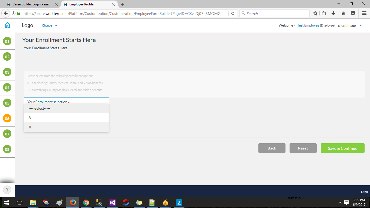Switch to CareerBuilder Login Panel tab
The height and width of the screenshot is (208, 370).
[x=31, y=4]
